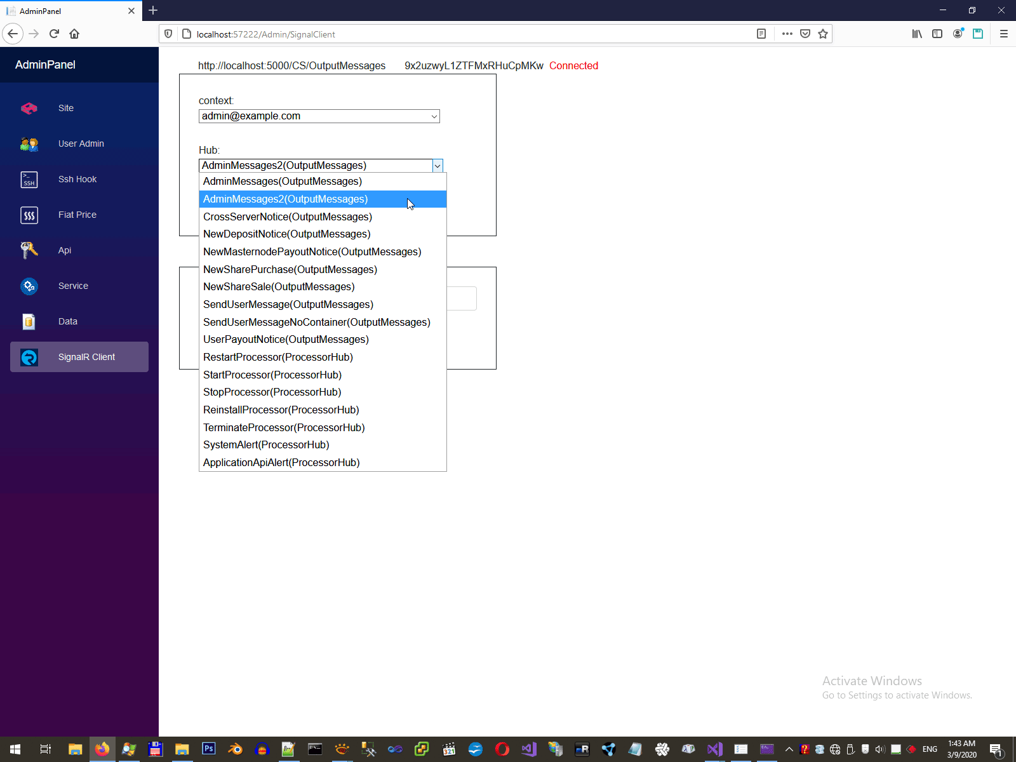Open a new browser tab
Image resolution: width=1016 pixels, height=762 pixels.
click(x=153, y=10)
